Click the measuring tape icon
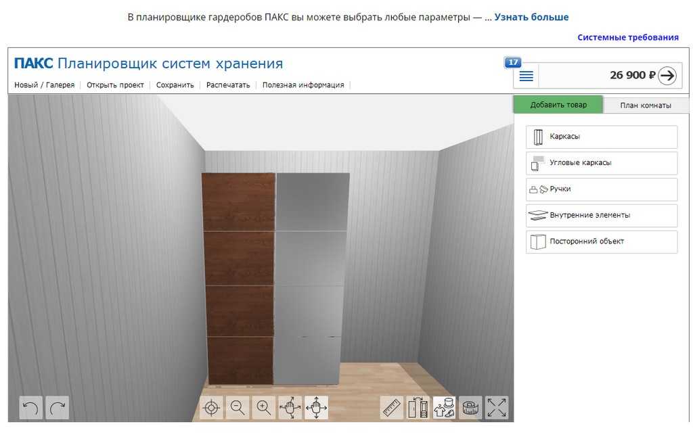The height and width of the screenshot is (445, 693). click(x=470, y=408)
